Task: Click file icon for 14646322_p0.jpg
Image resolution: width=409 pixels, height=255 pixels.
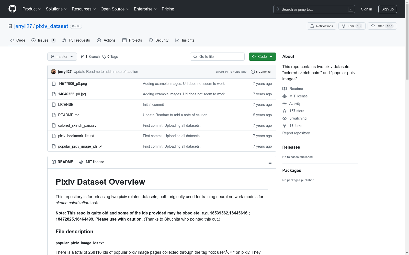Action: coord(54,94)
